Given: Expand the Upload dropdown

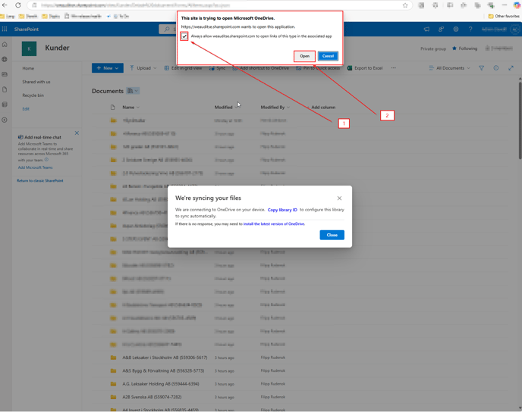Looking at the screenshot, I should [x=143, y=68].
